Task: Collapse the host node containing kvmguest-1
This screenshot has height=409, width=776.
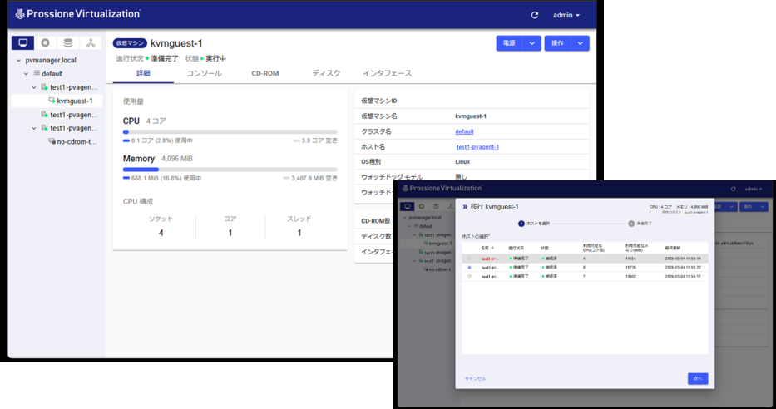Action: 34,87
